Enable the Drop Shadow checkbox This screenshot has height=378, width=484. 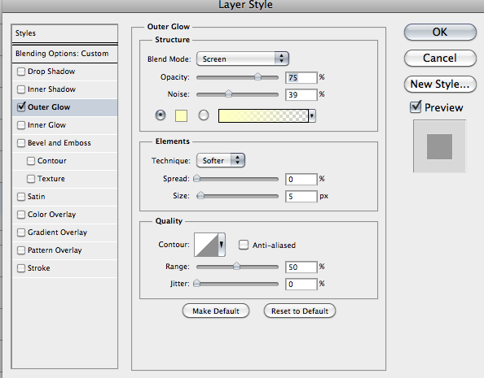point(21,72)
